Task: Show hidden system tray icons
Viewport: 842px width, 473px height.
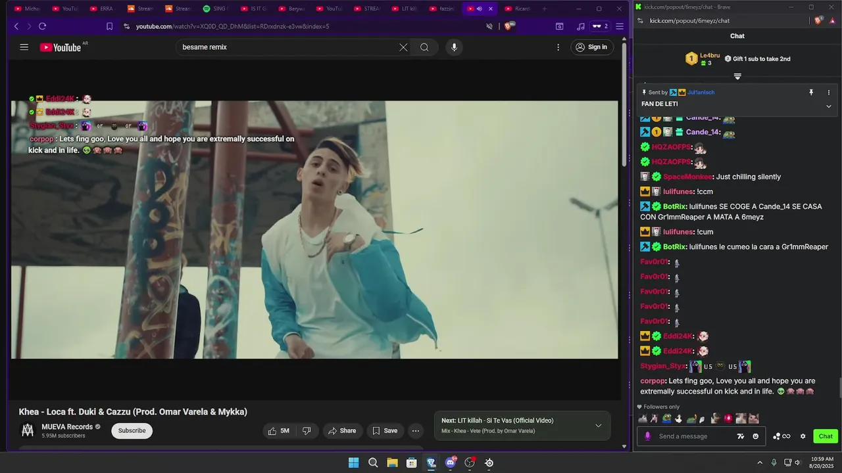Action: point(760,462)
